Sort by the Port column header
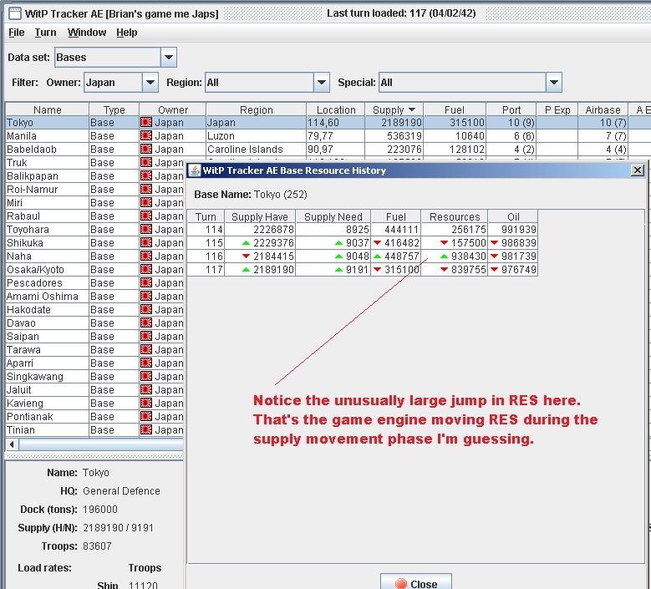The width and height of the screenshot is (651, 589). pyautogui.click(x=511, y=110)
